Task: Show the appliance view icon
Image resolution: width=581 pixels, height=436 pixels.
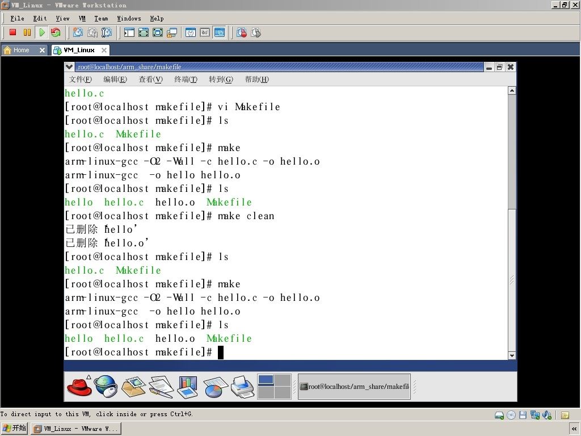Action: click(205, 32)
